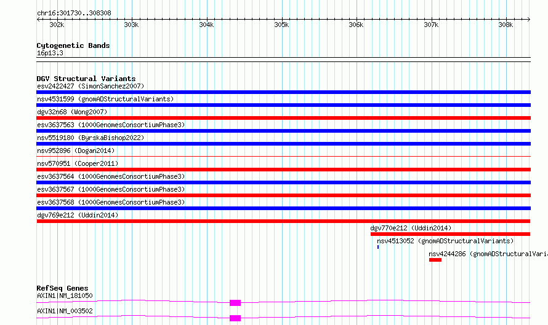Viewport: 548px width, 325px height.
Task: Click the red bar for esv3637567
Action: (283, 195)
